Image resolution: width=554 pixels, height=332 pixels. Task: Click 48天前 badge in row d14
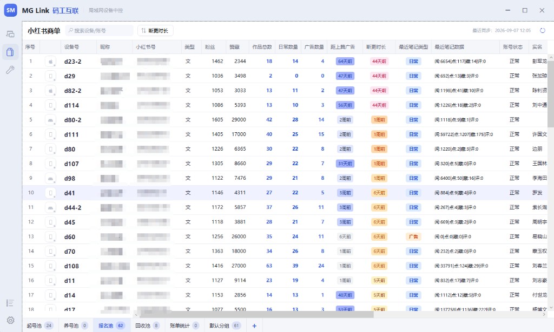pos(345,295)
